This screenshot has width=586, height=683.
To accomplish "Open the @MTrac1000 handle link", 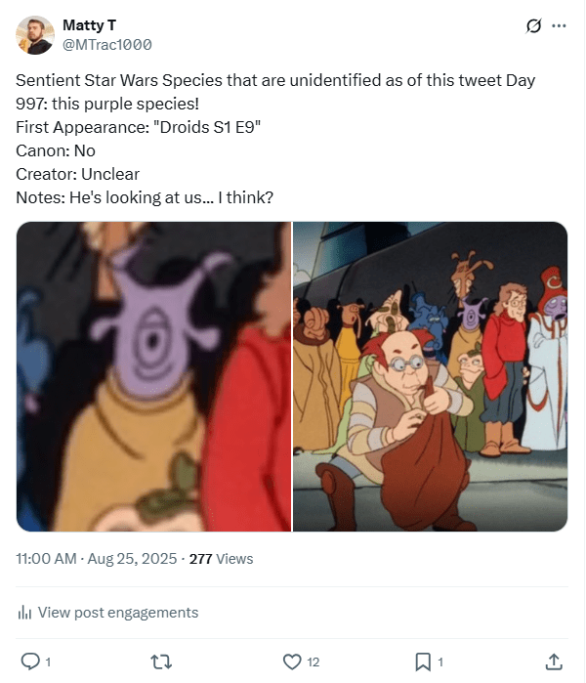I will click(x=107, y=45).
